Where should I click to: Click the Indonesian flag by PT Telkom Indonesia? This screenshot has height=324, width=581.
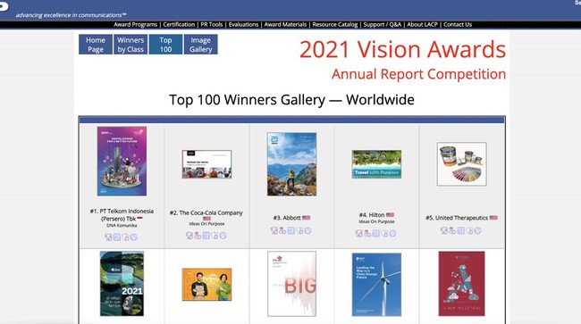[x=140, y=219]
